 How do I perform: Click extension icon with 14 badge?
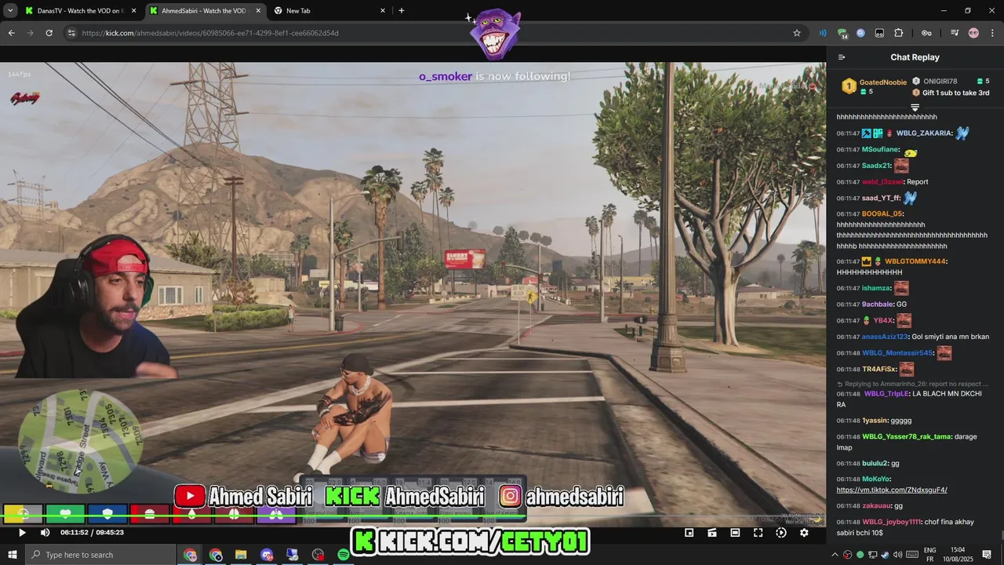[842, 34]
